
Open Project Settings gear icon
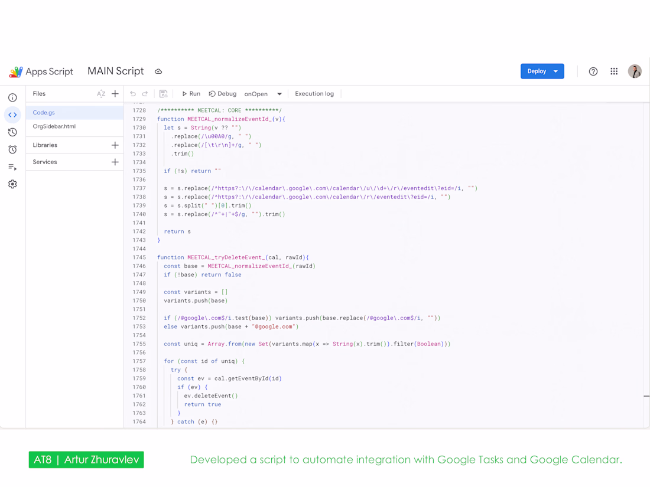(12, 184)
